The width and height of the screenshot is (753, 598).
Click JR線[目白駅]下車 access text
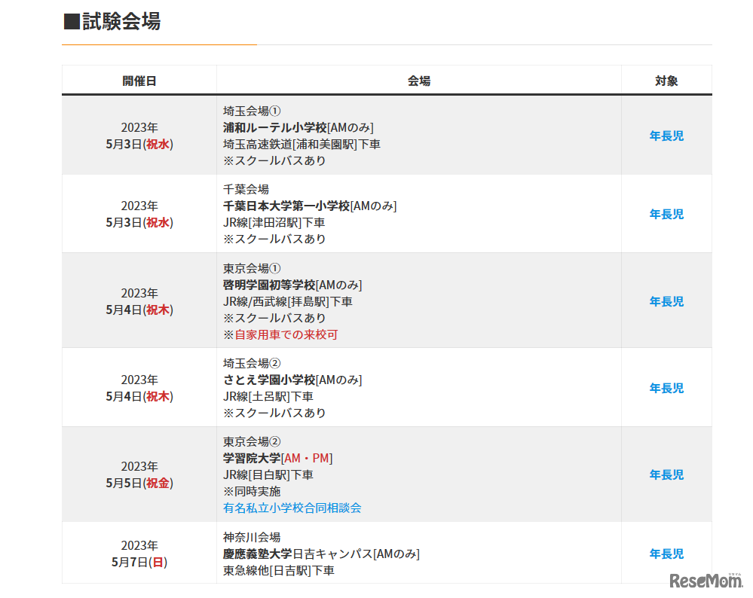pyautogui.click(x=268, y=475)
